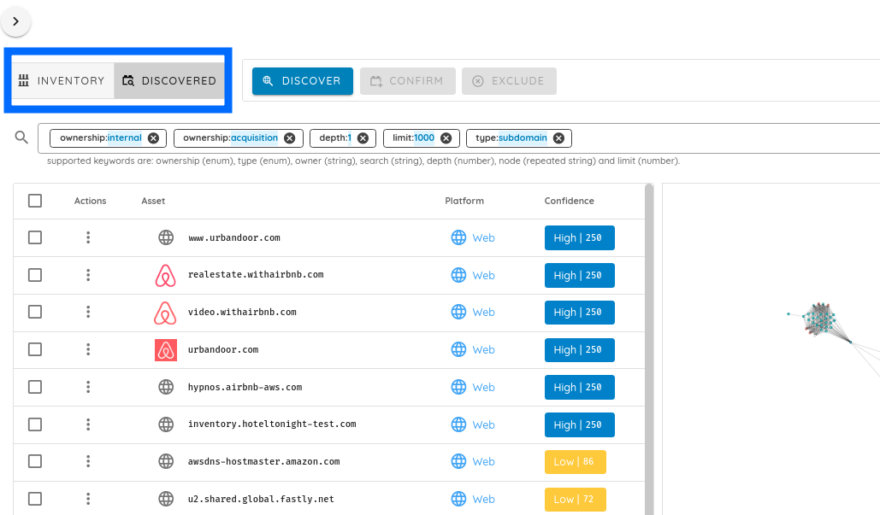Click the Discover button
This screenshot has height=515, width=880.
coord(302,81)
